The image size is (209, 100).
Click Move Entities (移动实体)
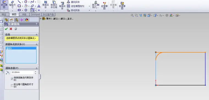tap(73, 10)
